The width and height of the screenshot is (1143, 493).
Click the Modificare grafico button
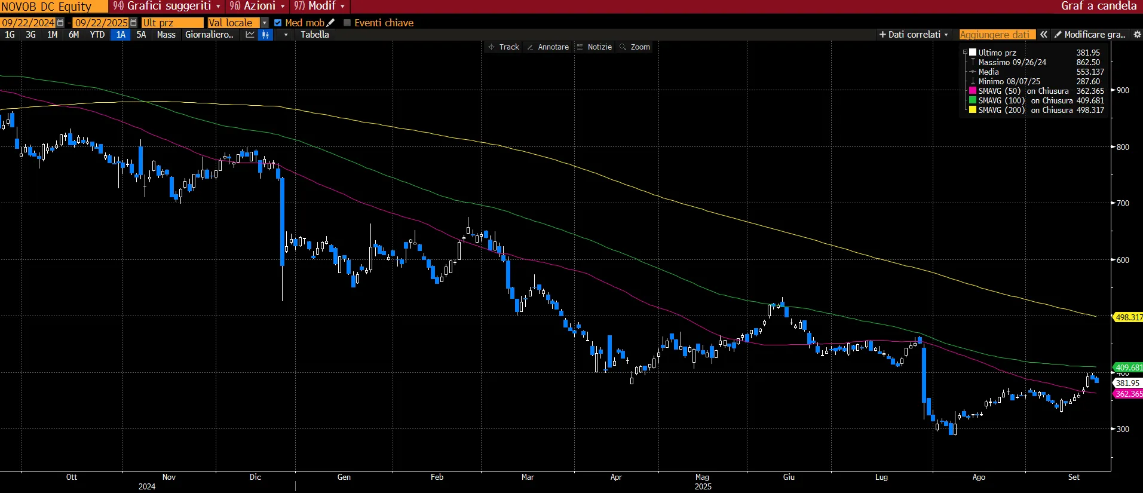click(1090, 35)
